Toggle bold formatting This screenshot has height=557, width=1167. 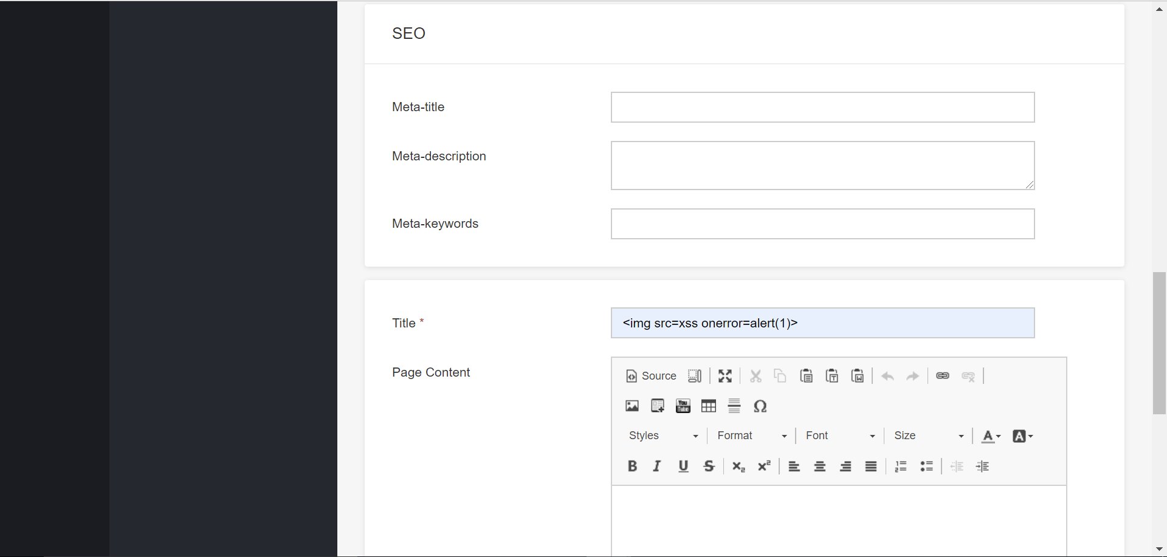(632, 466)
